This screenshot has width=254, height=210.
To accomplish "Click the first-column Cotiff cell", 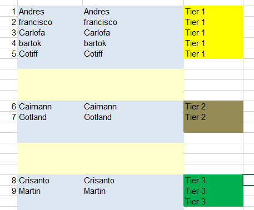I will (x=50, y=54).
